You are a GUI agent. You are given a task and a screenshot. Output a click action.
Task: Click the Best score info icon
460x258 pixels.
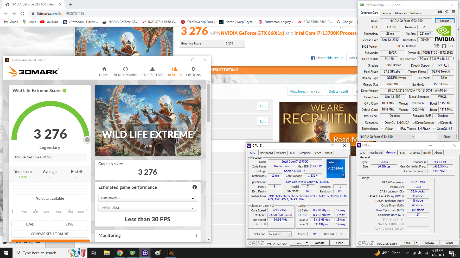pos(81,172)
